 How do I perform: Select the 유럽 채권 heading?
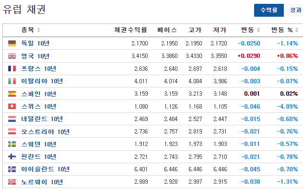coord(24,9)
